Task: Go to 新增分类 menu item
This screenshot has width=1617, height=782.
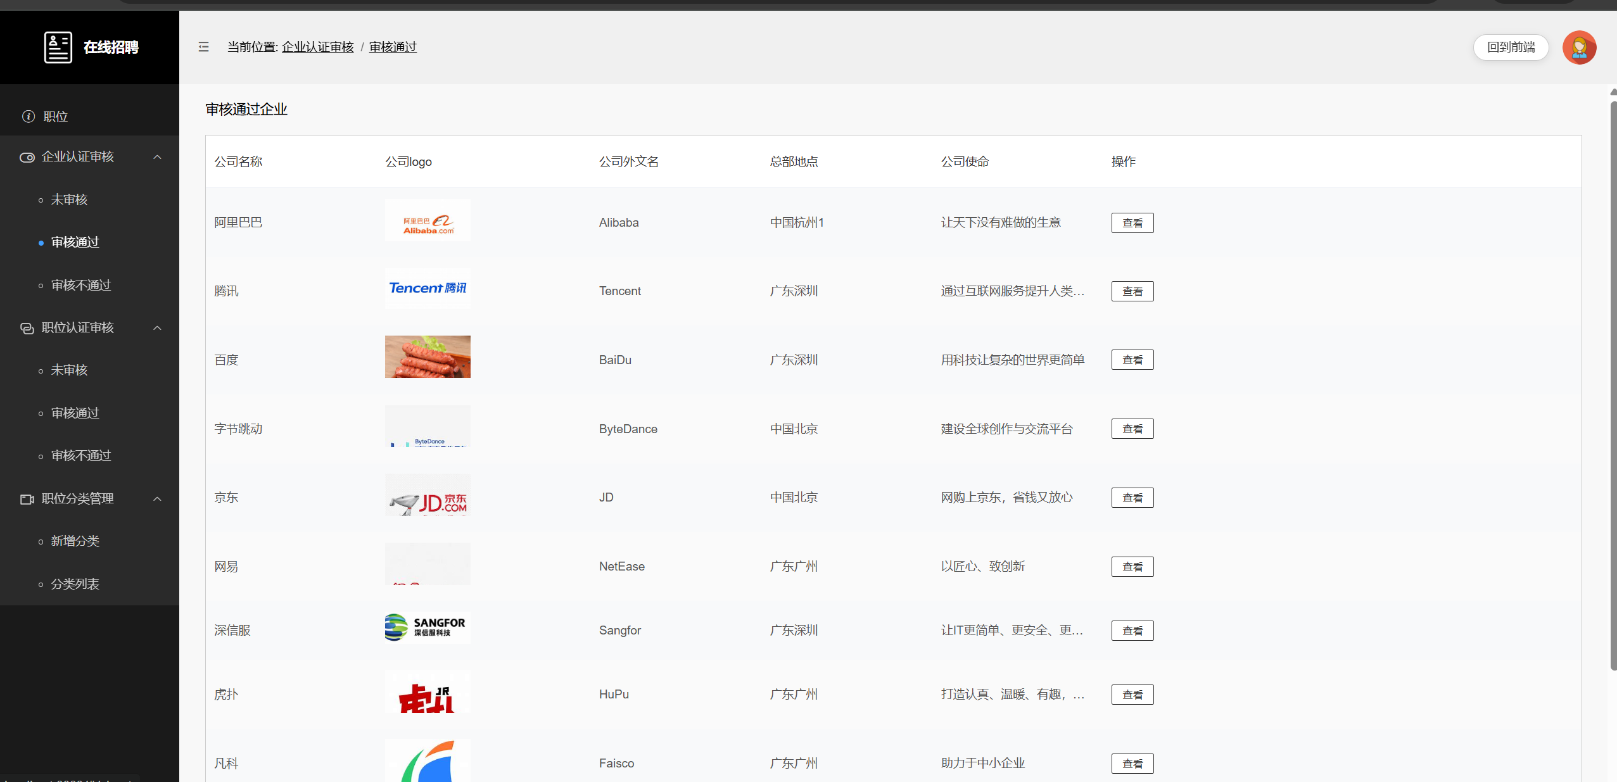Action: tap(75, 541)
